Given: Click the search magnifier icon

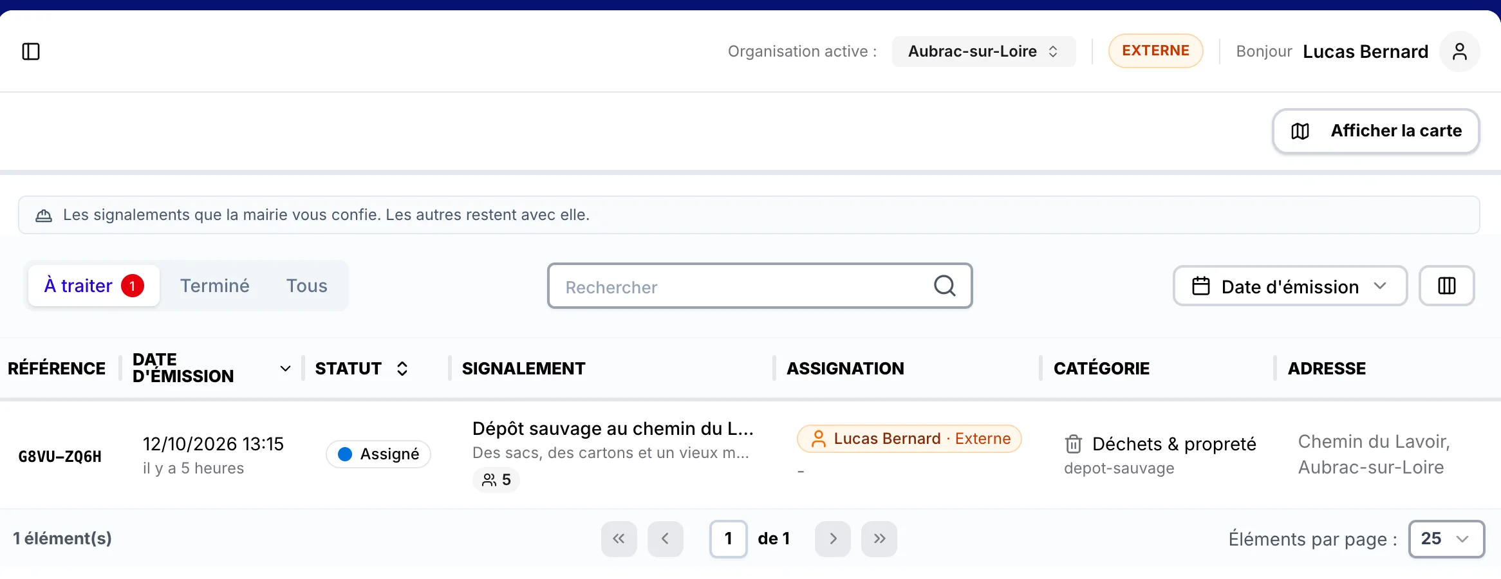Looking at the screenshot, I should point(944,286).
